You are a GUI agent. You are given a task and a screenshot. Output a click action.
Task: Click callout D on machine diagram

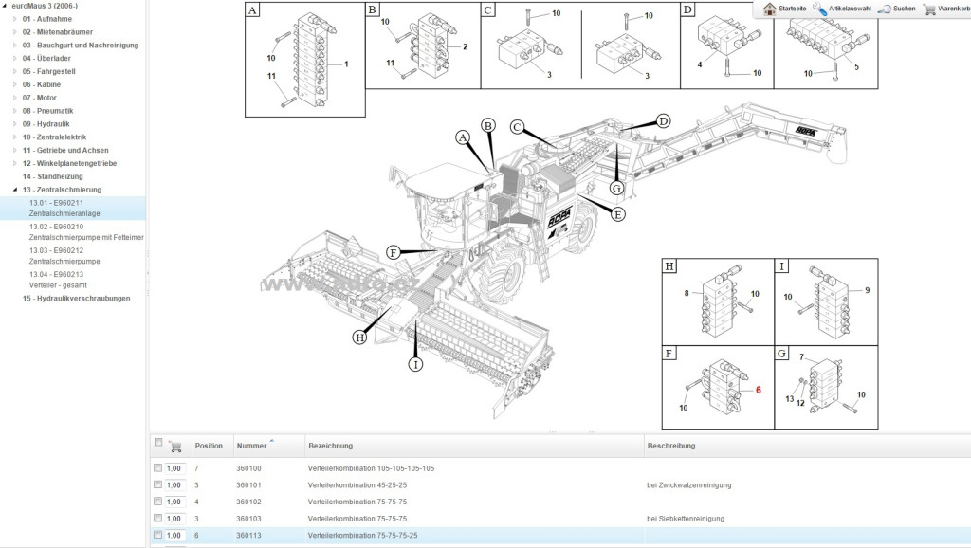663,120
